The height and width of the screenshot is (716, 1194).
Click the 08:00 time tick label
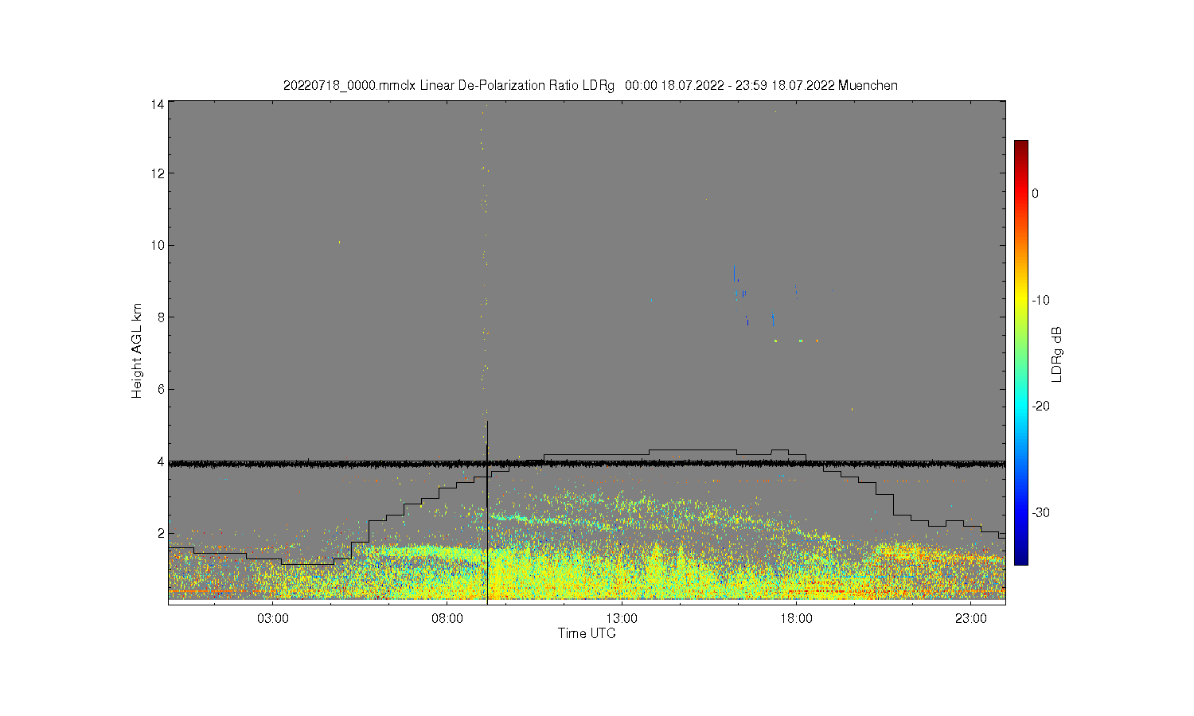pos(447,618)
